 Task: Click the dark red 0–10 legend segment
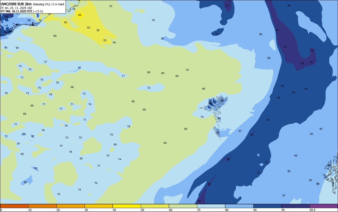[14, 206]
